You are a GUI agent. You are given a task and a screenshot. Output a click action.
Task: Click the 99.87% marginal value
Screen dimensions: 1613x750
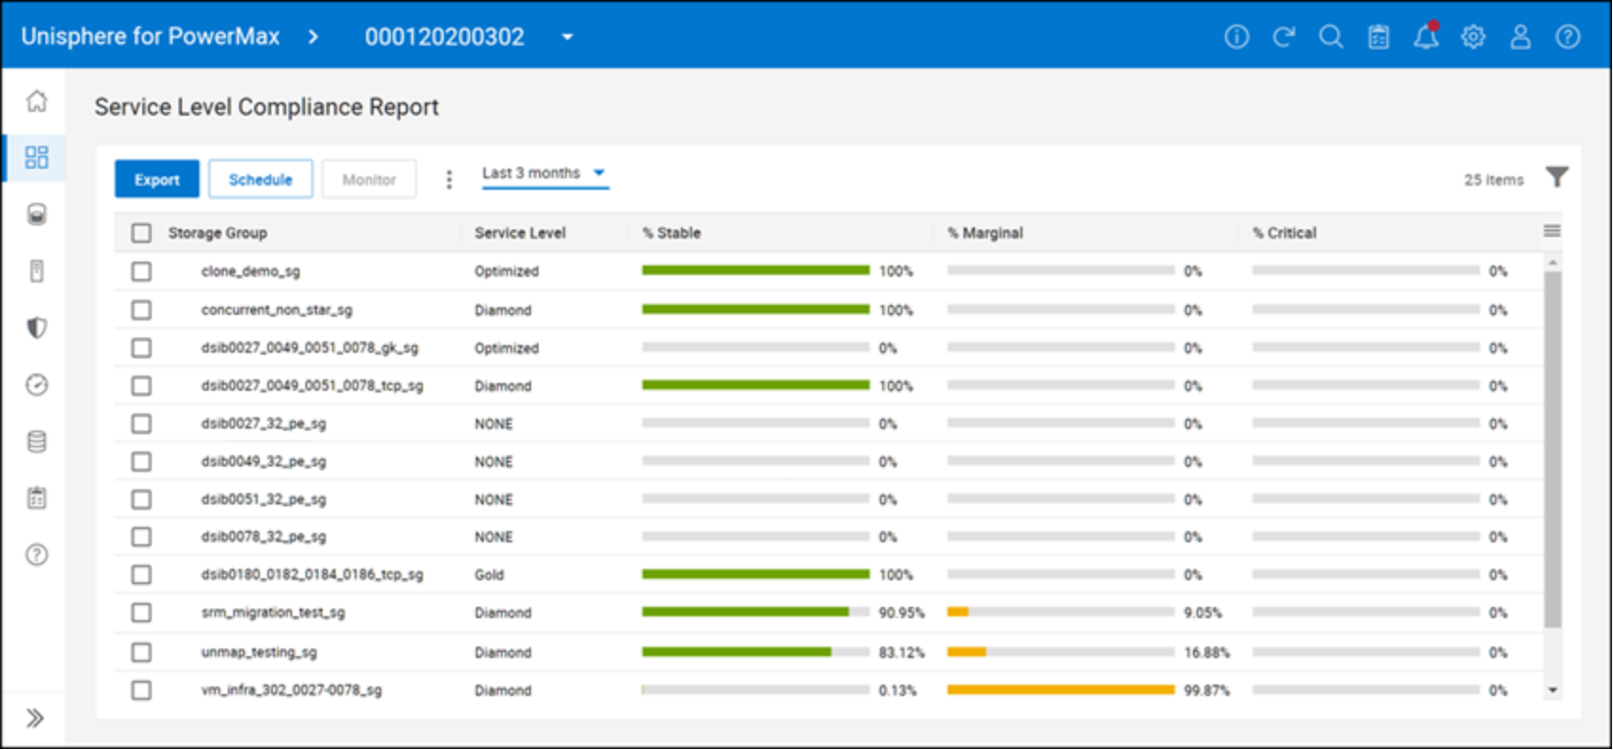pyautogui.click(x=1206, y=690)
